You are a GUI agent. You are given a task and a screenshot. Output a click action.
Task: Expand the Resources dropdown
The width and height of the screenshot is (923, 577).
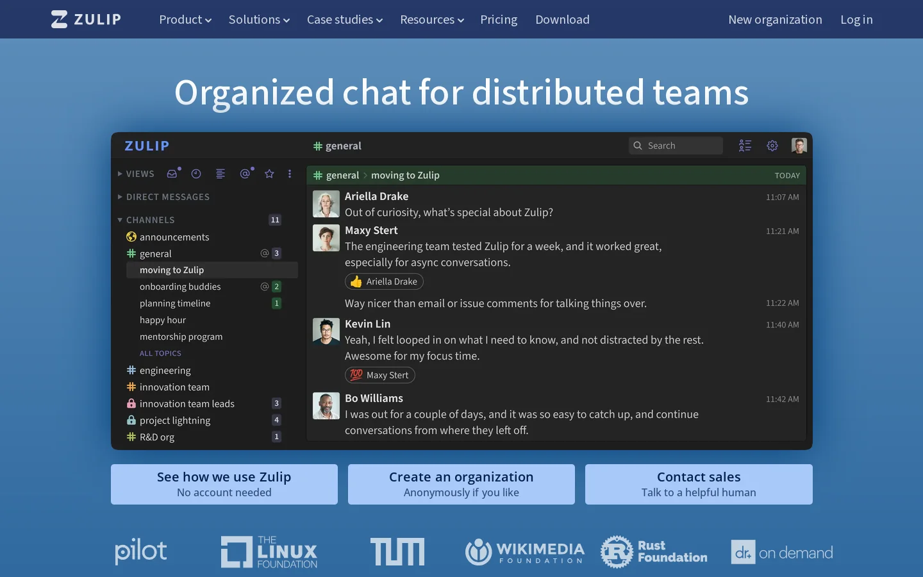(432, 20)
